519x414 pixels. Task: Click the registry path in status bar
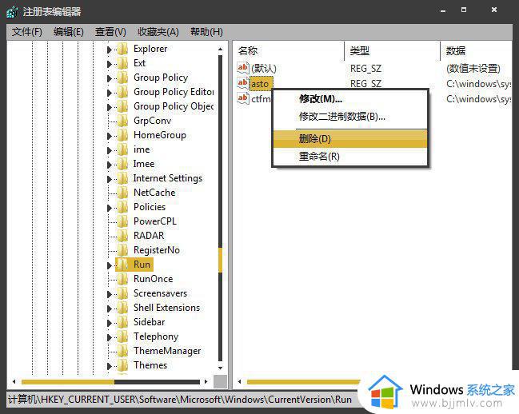(180, 400)
